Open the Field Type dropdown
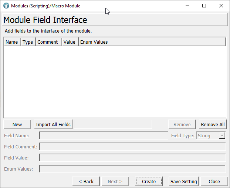The image size is (230, 188). click(x=211, y=136)
